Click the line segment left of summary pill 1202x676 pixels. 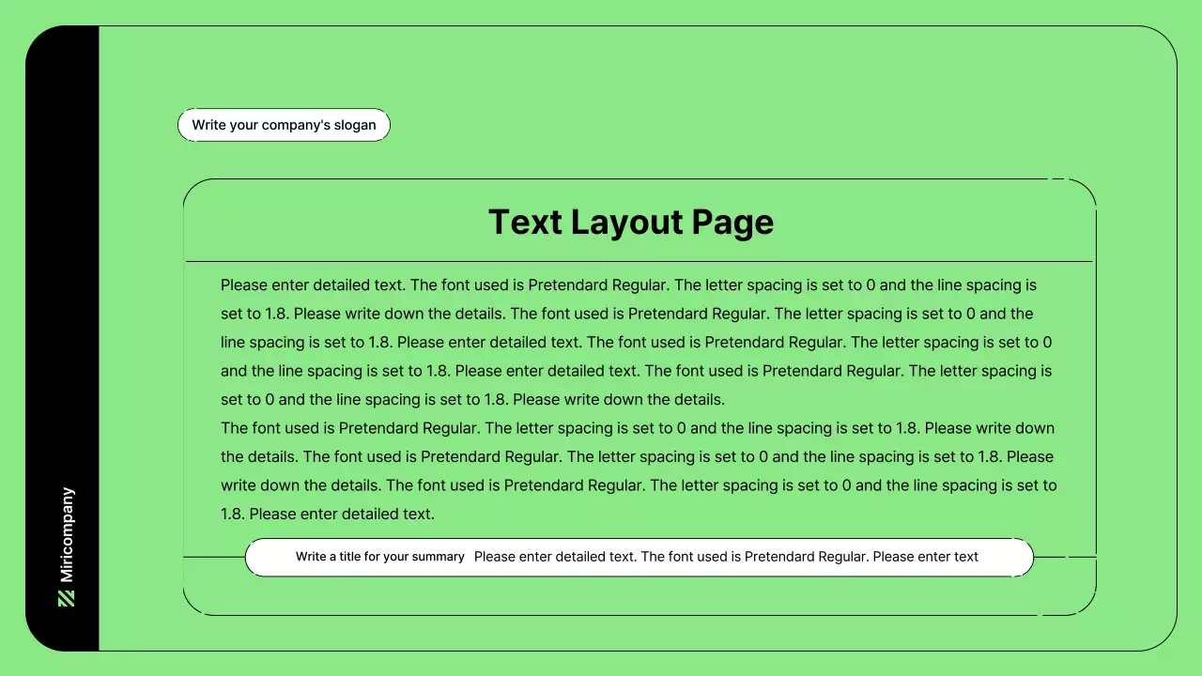214,557
